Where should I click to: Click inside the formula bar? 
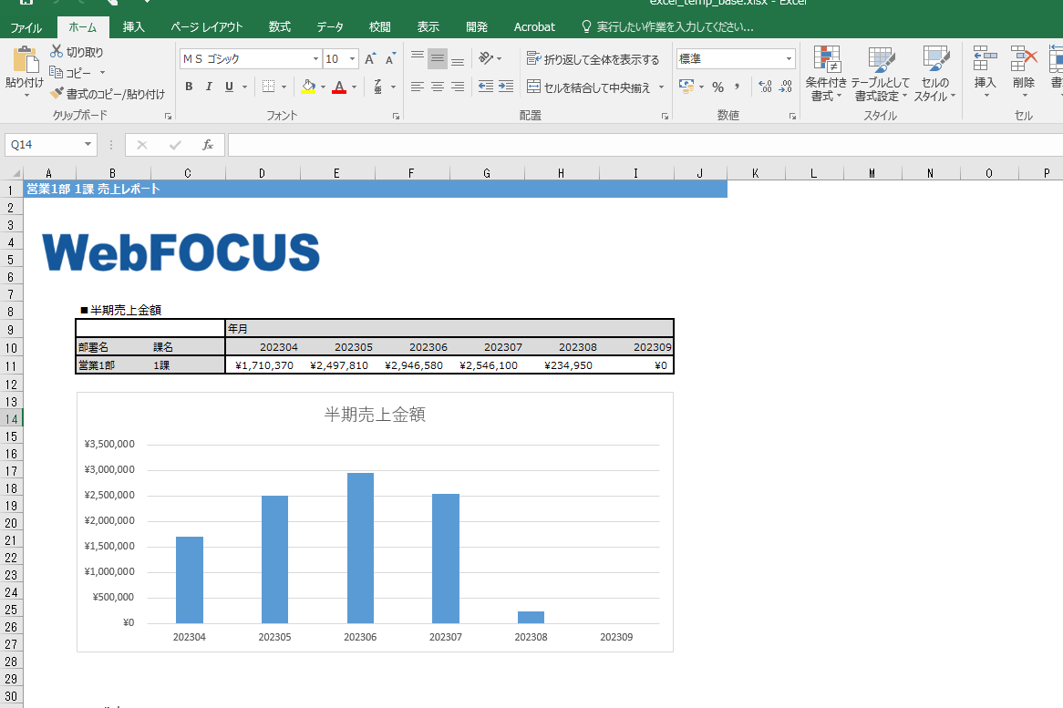point(645,144)
